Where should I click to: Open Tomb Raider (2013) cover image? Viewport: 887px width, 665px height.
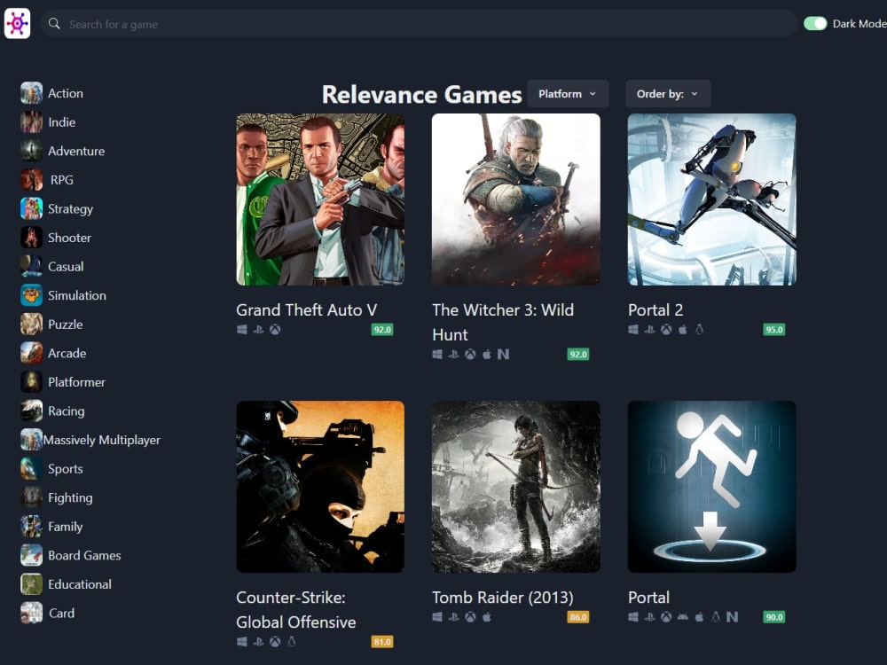tap(516, 486)
